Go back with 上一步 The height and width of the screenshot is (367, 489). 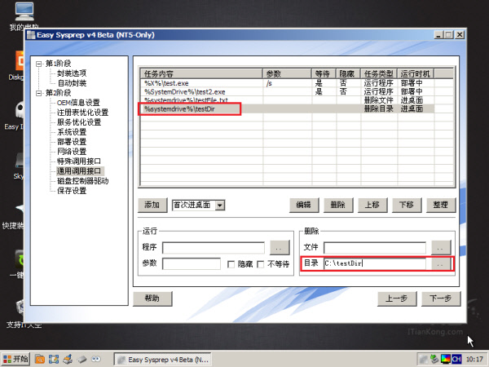click(x=397, y=298)
